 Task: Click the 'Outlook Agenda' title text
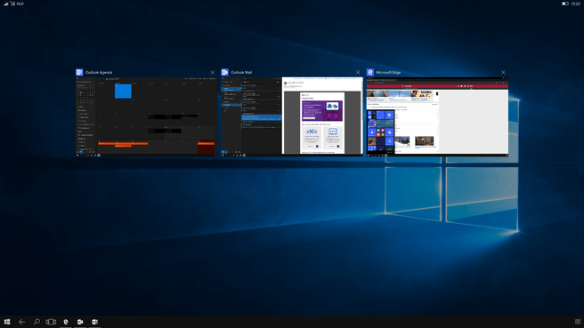point(99,73)
